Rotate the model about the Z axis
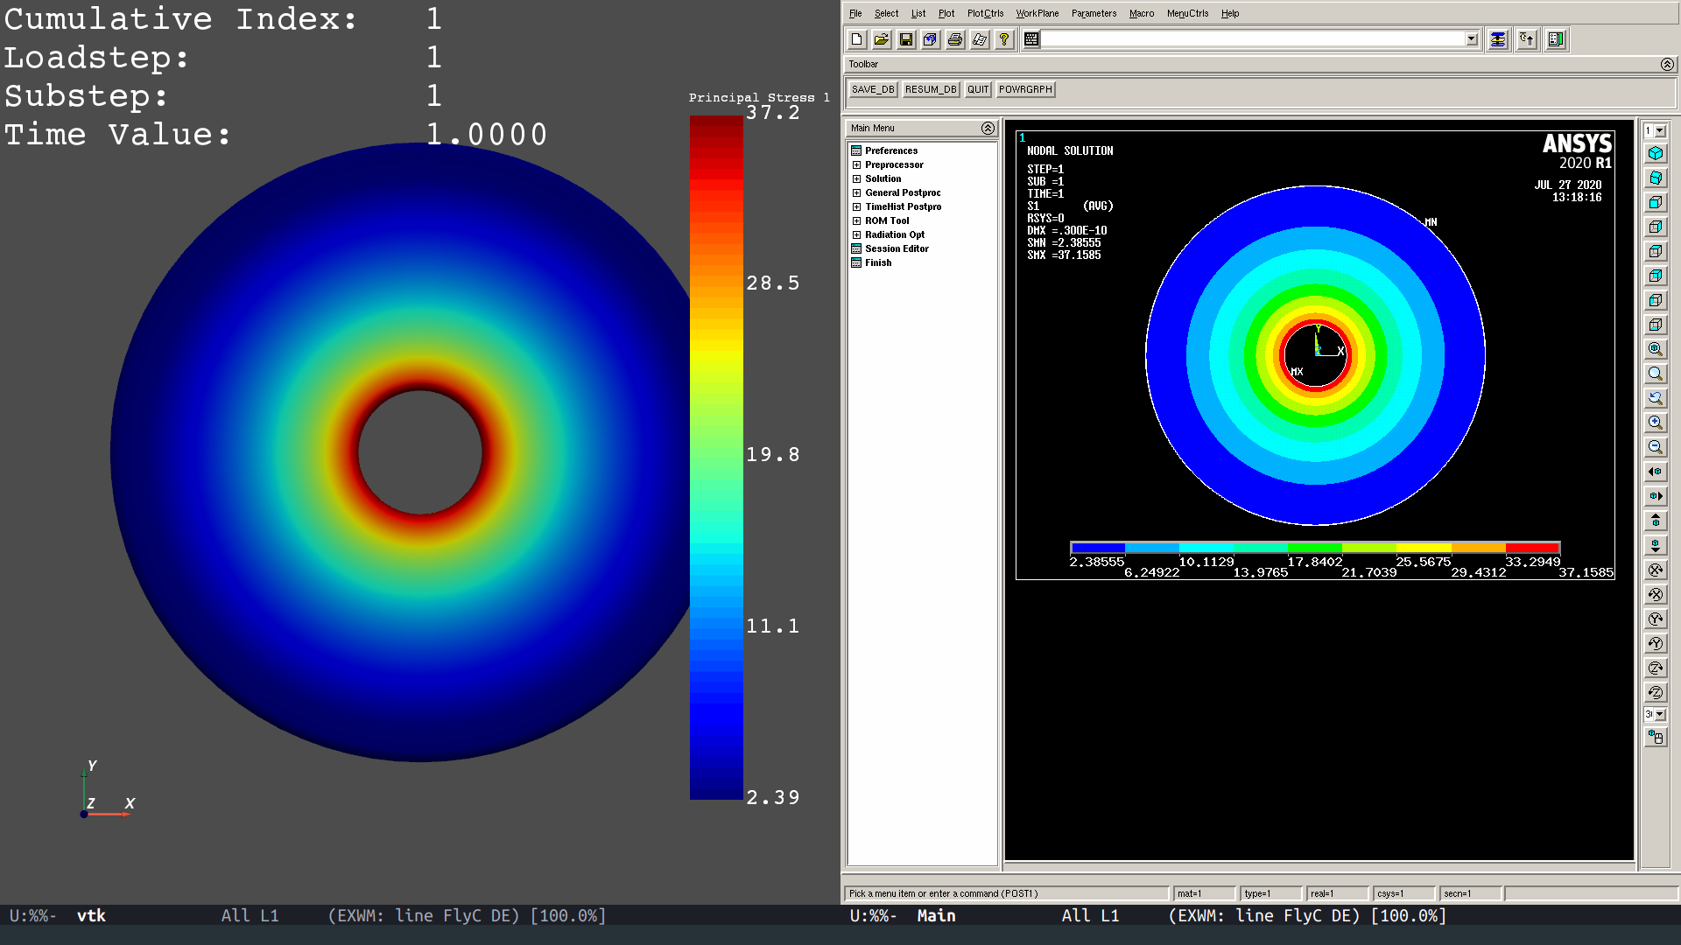Image resolution: width=1681 pixels, height=945 pixels. (x=1656, y=668)
